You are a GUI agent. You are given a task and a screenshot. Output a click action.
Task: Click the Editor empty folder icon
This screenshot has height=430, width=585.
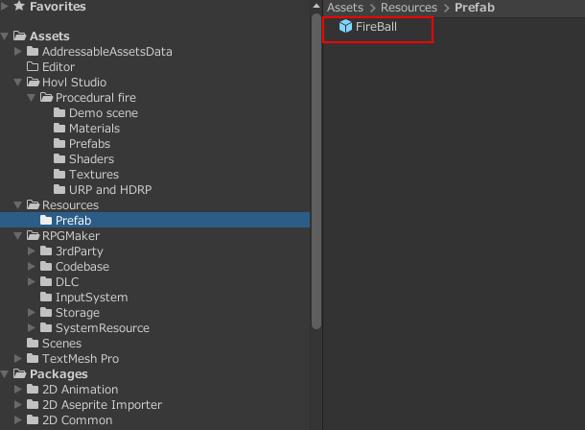pos(33,66)
